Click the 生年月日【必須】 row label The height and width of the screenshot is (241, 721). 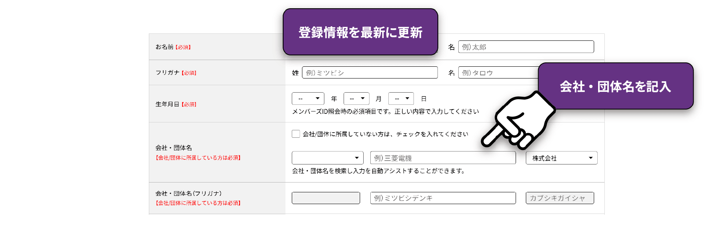176,104
